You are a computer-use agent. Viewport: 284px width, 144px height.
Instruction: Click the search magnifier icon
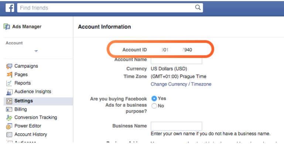[x=198, y=7]
